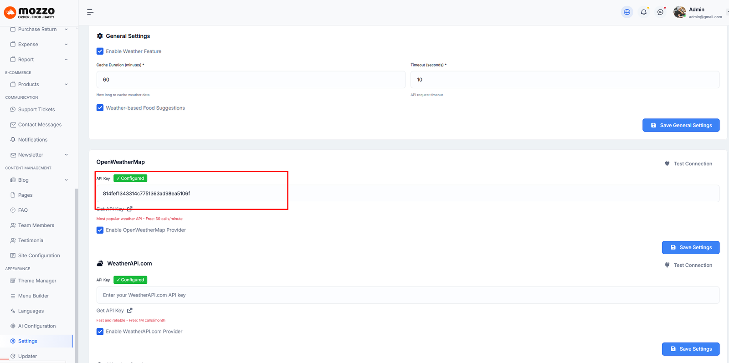Open Menu Builder
This screenshot has width=729, height=363.
point(33,296)
